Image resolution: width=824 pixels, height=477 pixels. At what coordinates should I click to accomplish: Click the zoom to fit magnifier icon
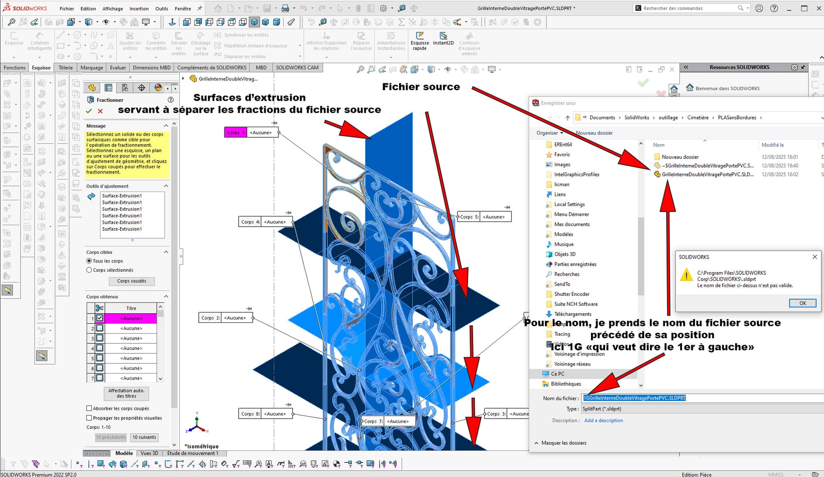click(x=12, y=22)
